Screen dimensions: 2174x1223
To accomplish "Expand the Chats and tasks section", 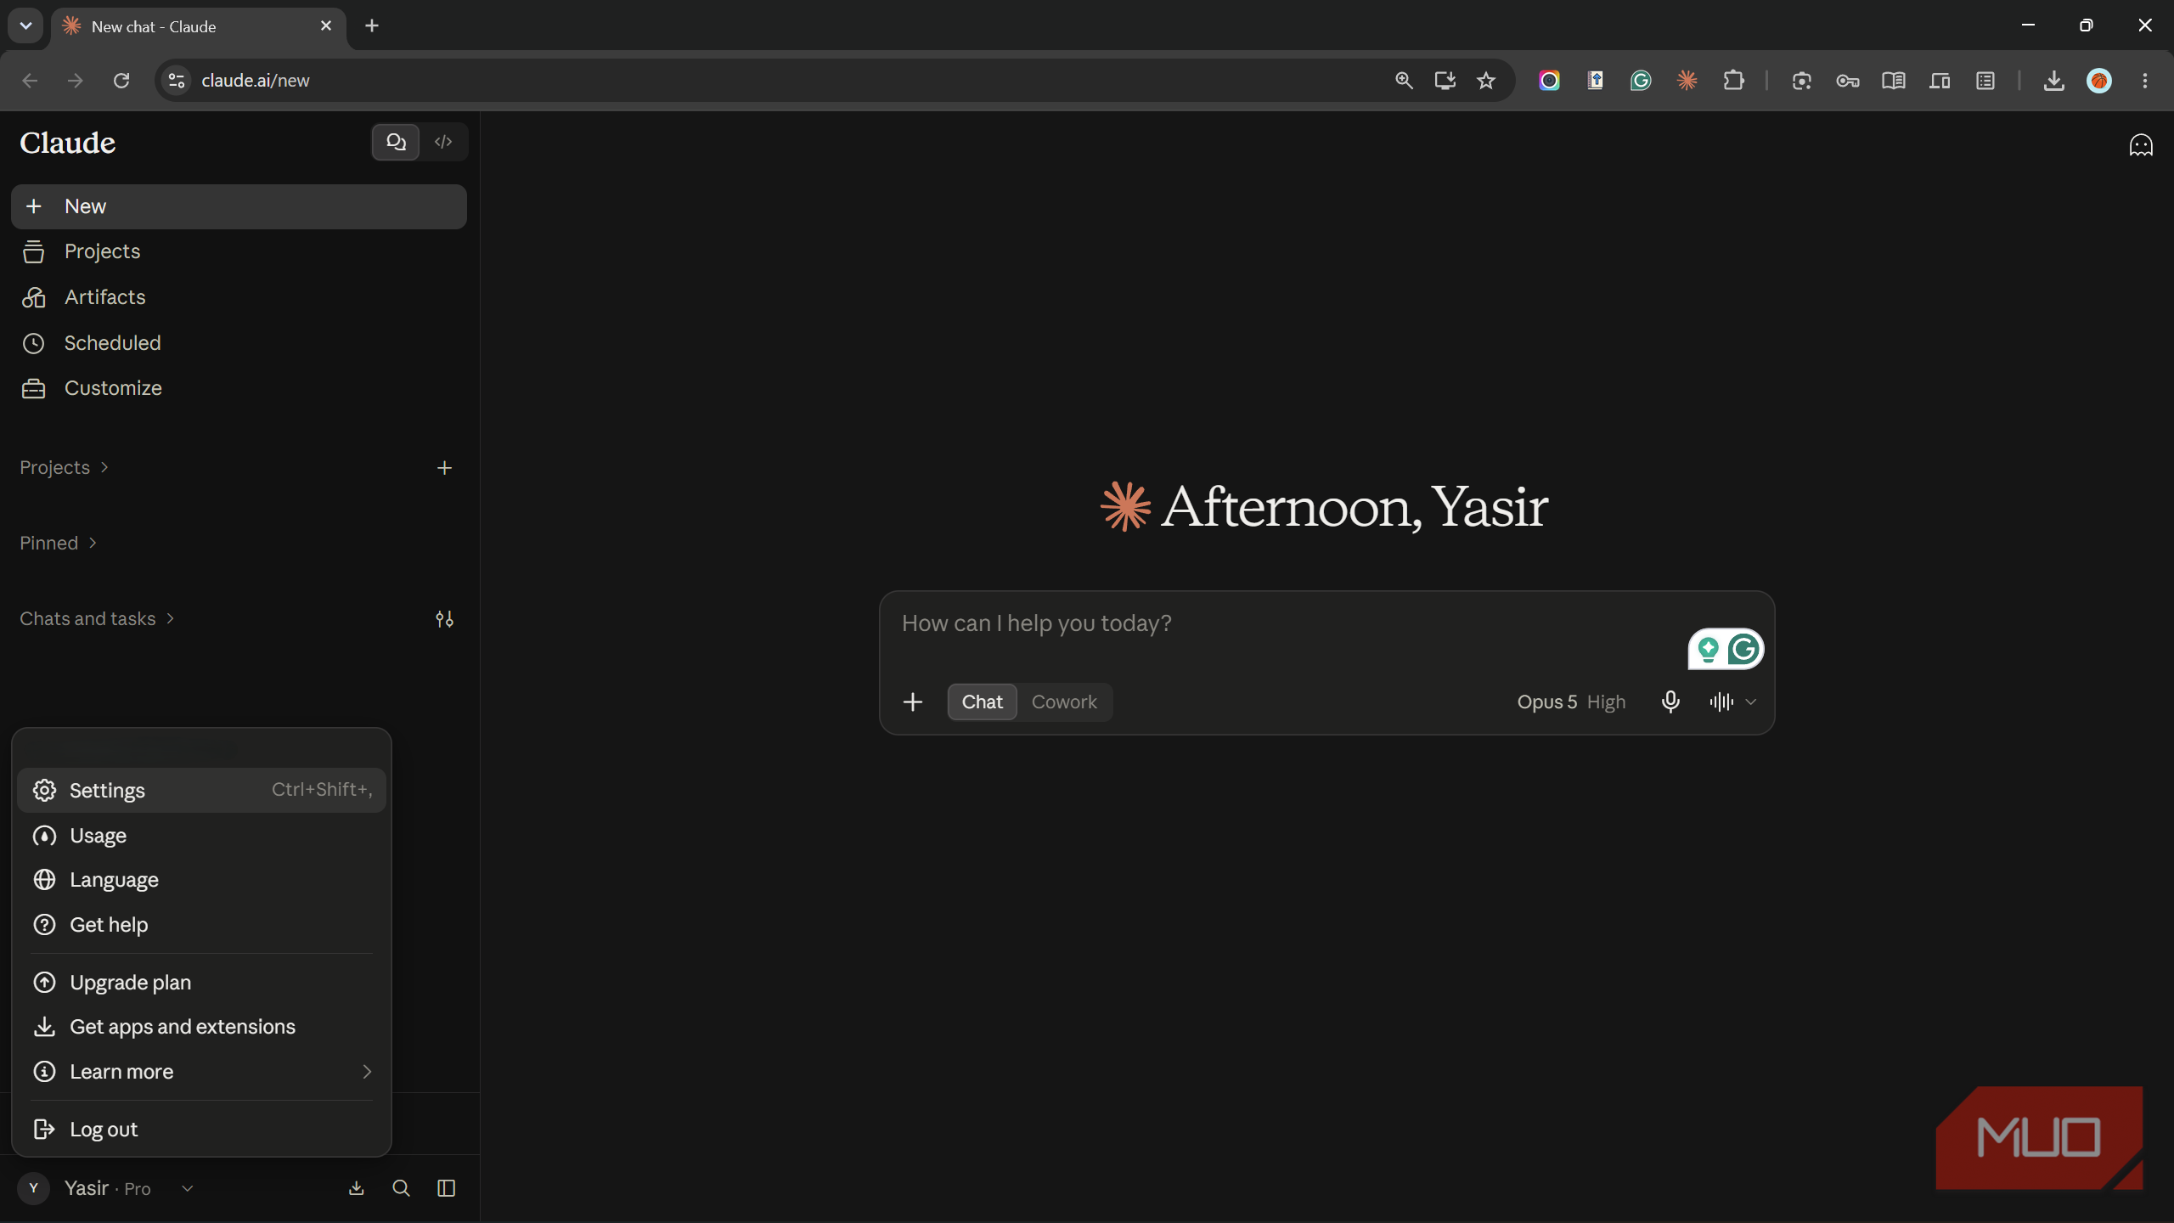I will tap(97, 618).
